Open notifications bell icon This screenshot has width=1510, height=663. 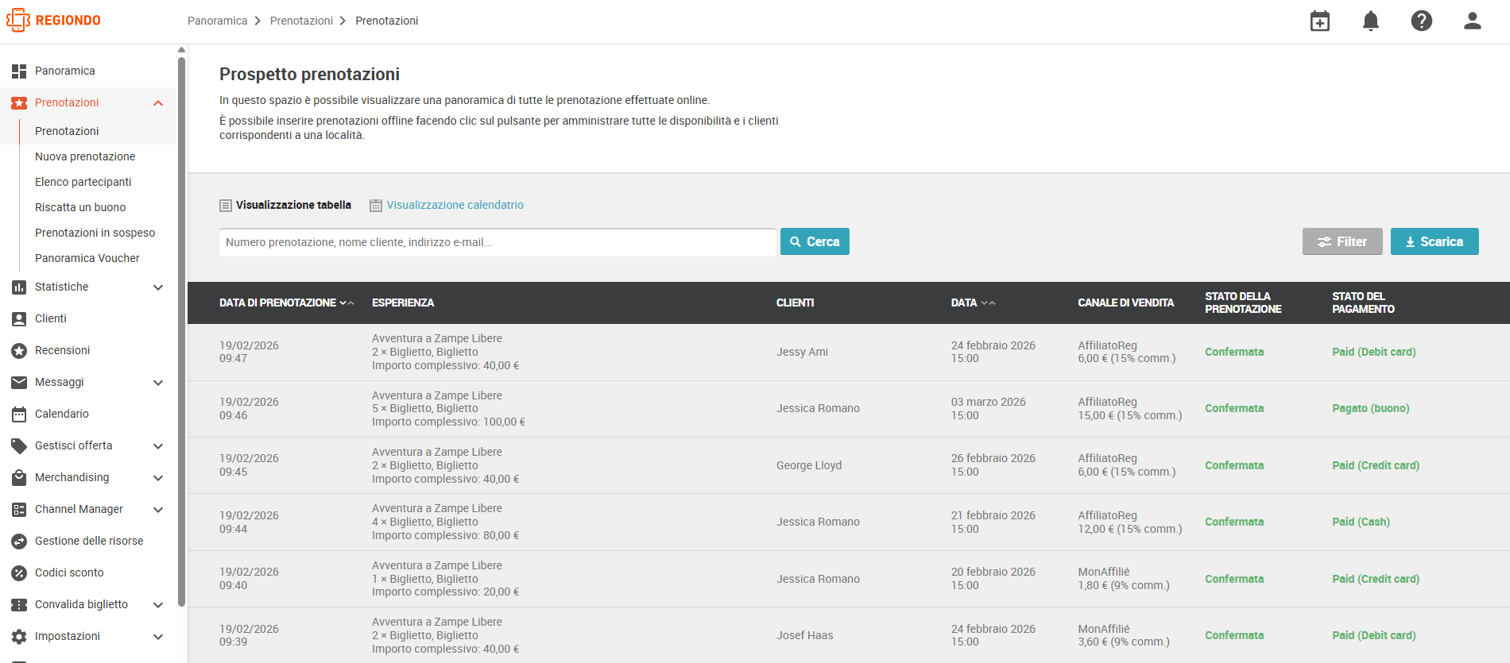[x=1371, y=21]
